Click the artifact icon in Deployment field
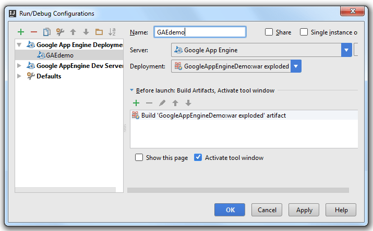373x231 pixels. pyautogui.click(x=178, y=66)
